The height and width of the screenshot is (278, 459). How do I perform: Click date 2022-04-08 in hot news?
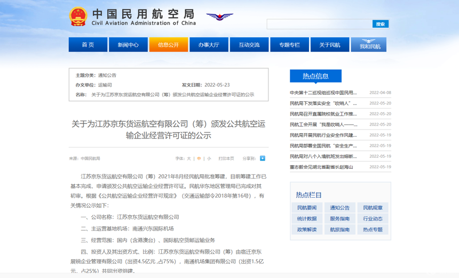point(380,93)
